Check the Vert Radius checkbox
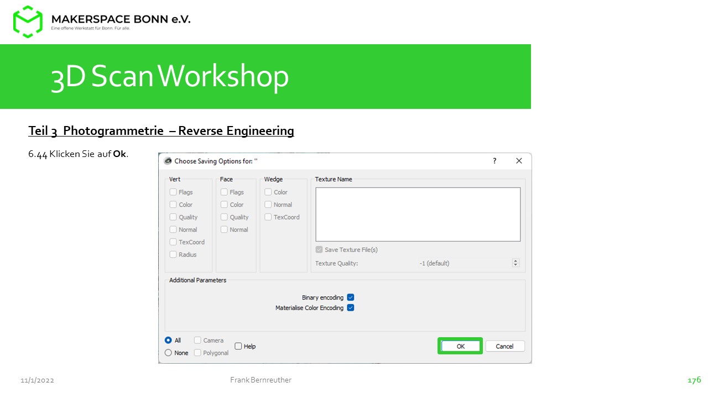 point(173,255)
